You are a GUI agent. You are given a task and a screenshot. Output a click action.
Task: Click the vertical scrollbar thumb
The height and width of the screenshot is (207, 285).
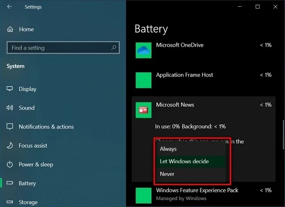[283, 135]
